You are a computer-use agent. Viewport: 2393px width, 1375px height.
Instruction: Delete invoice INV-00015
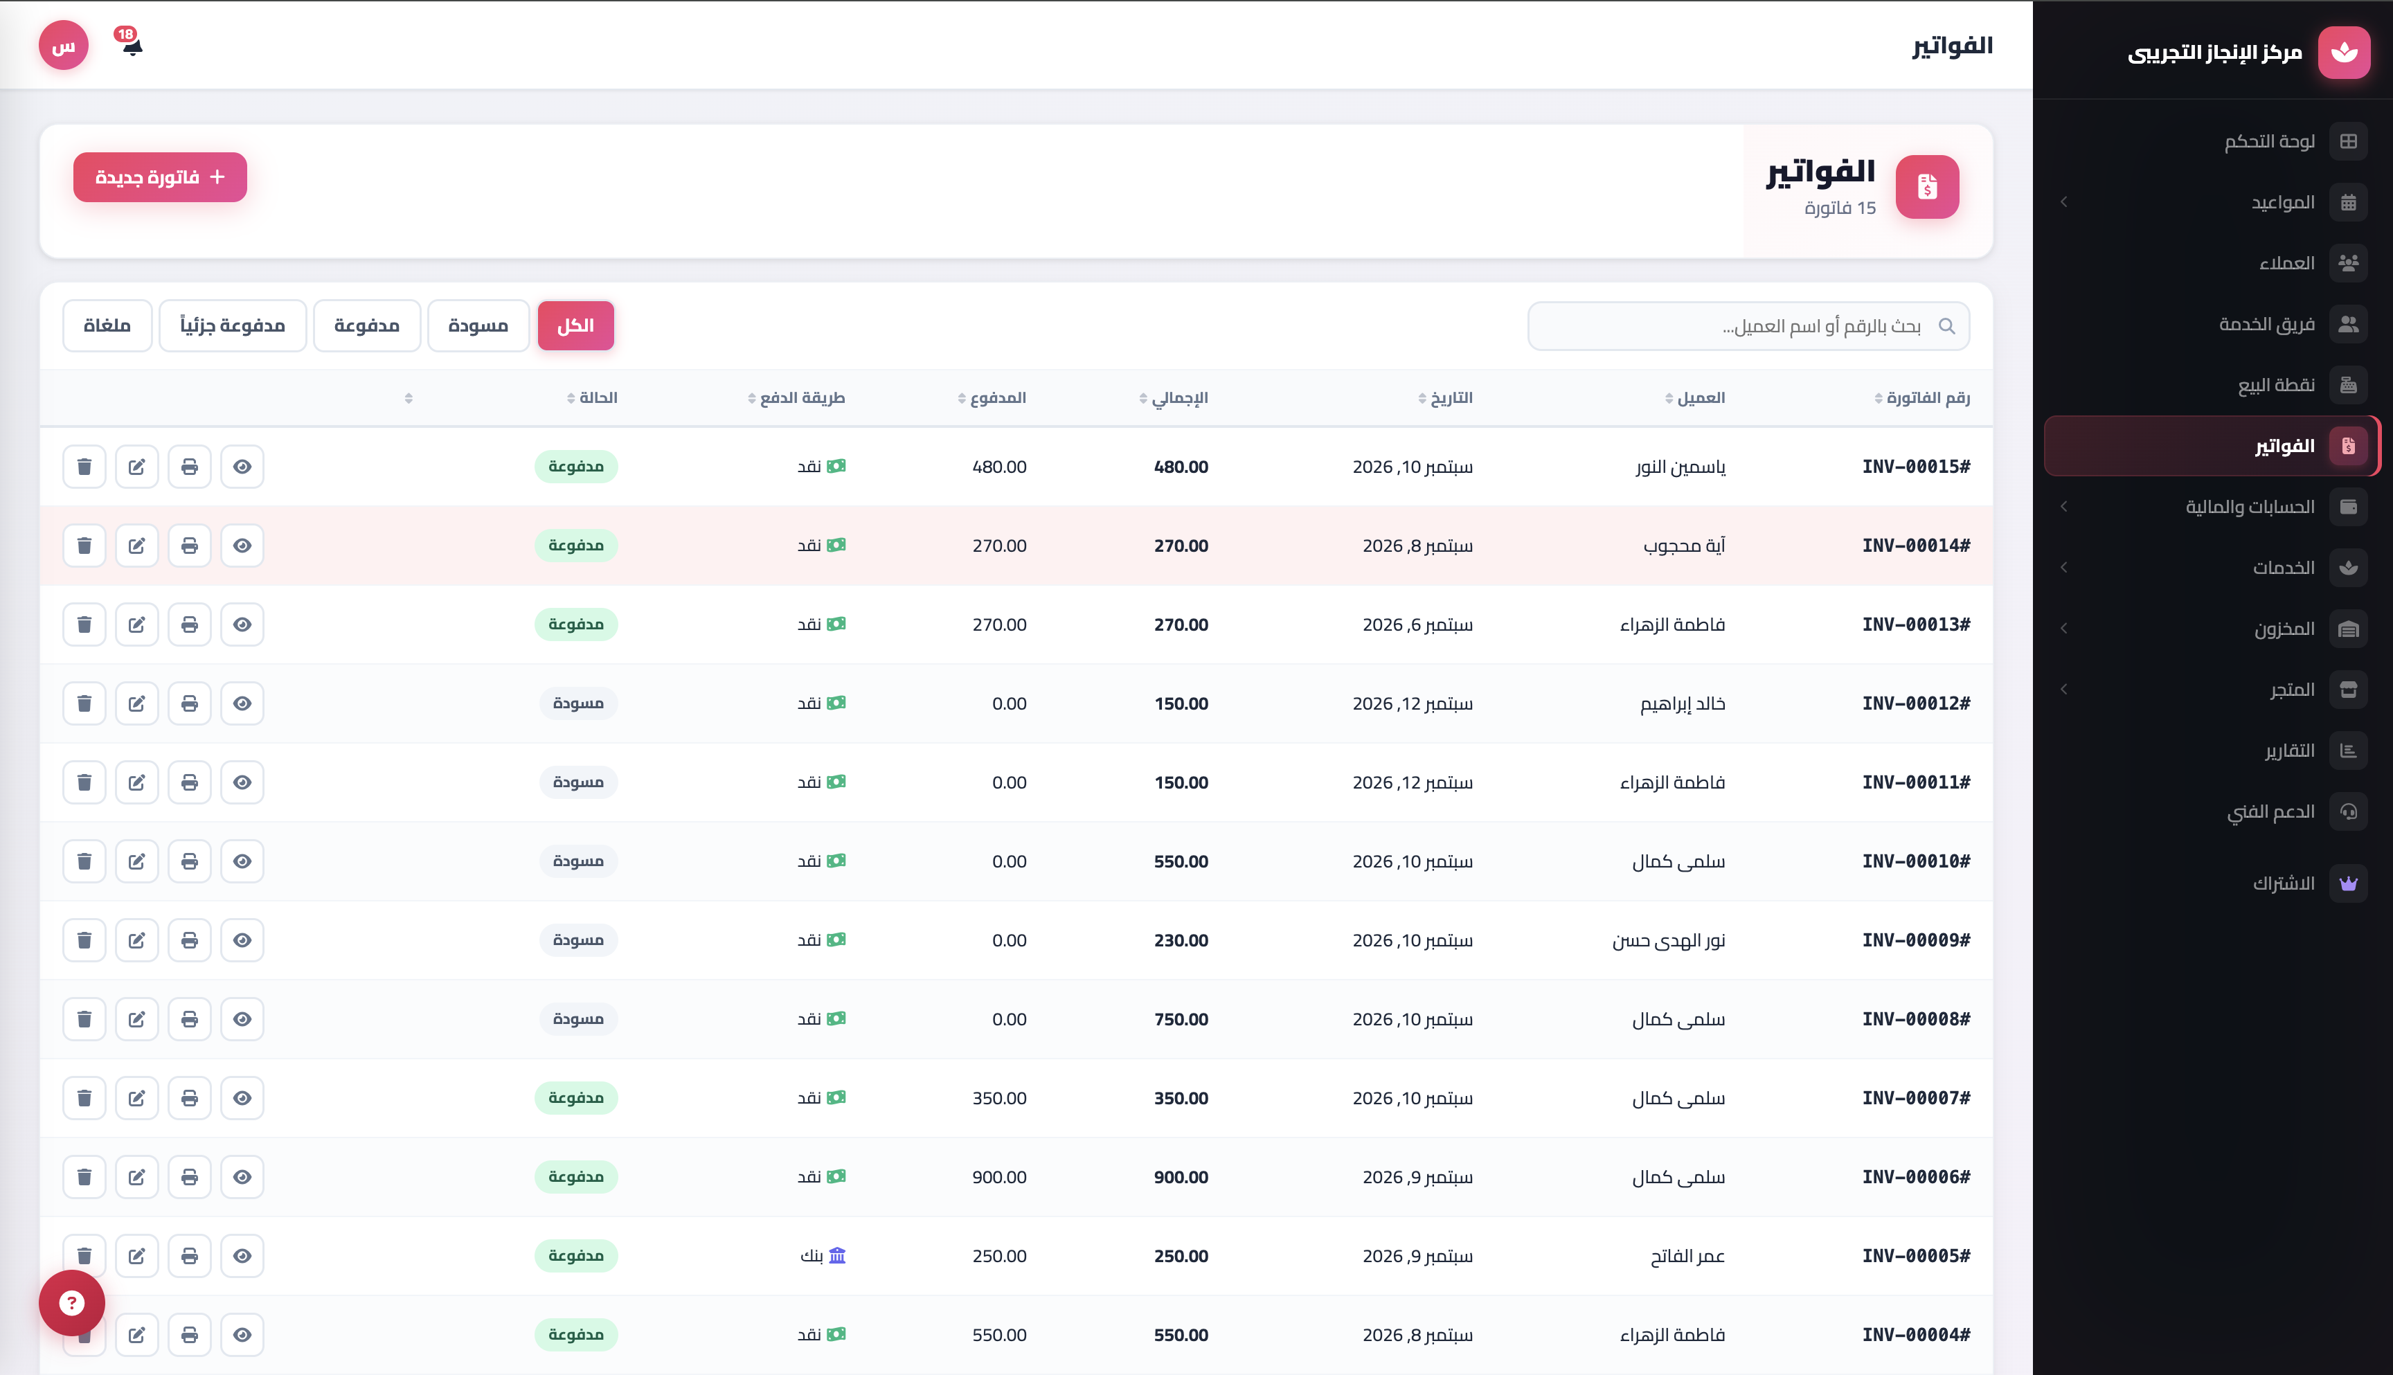(84, 467)
